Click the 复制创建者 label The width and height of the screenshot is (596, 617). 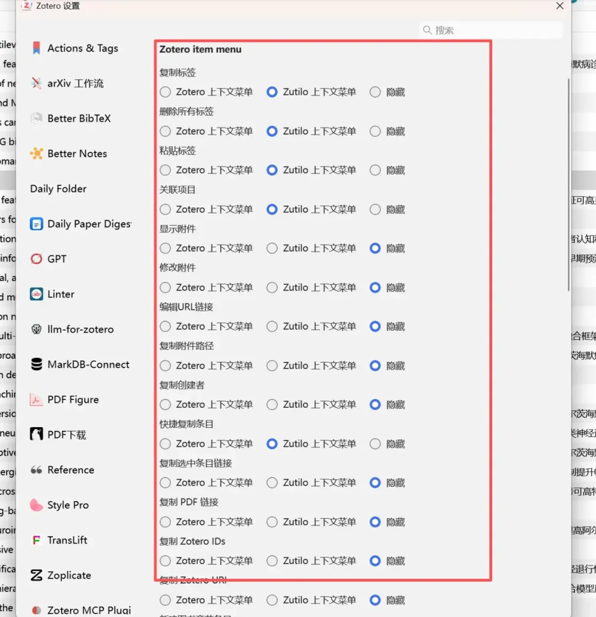click(x=182, y=385)
